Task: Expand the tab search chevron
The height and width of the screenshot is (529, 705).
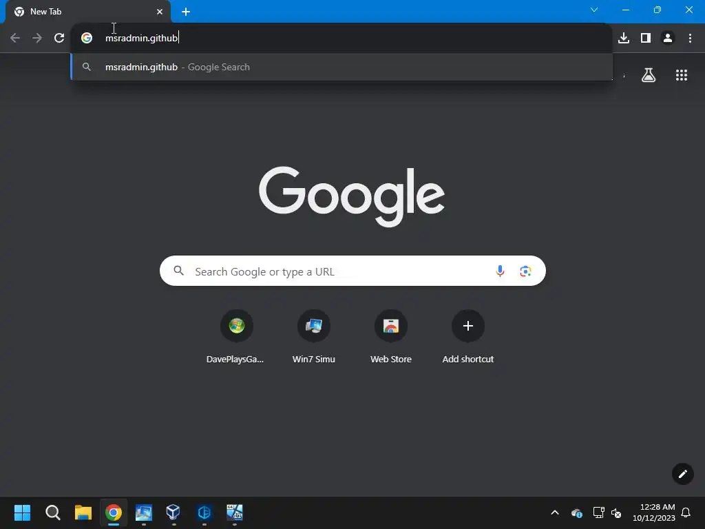Action: [594, 10]
